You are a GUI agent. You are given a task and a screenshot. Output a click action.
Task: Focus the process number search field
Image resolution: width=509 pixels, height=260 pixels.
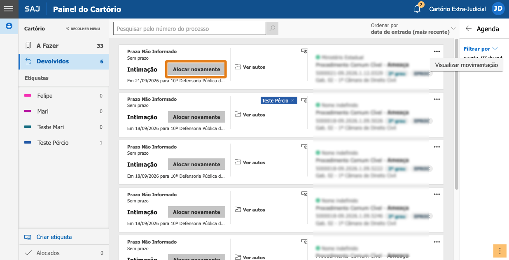[189, 28]
